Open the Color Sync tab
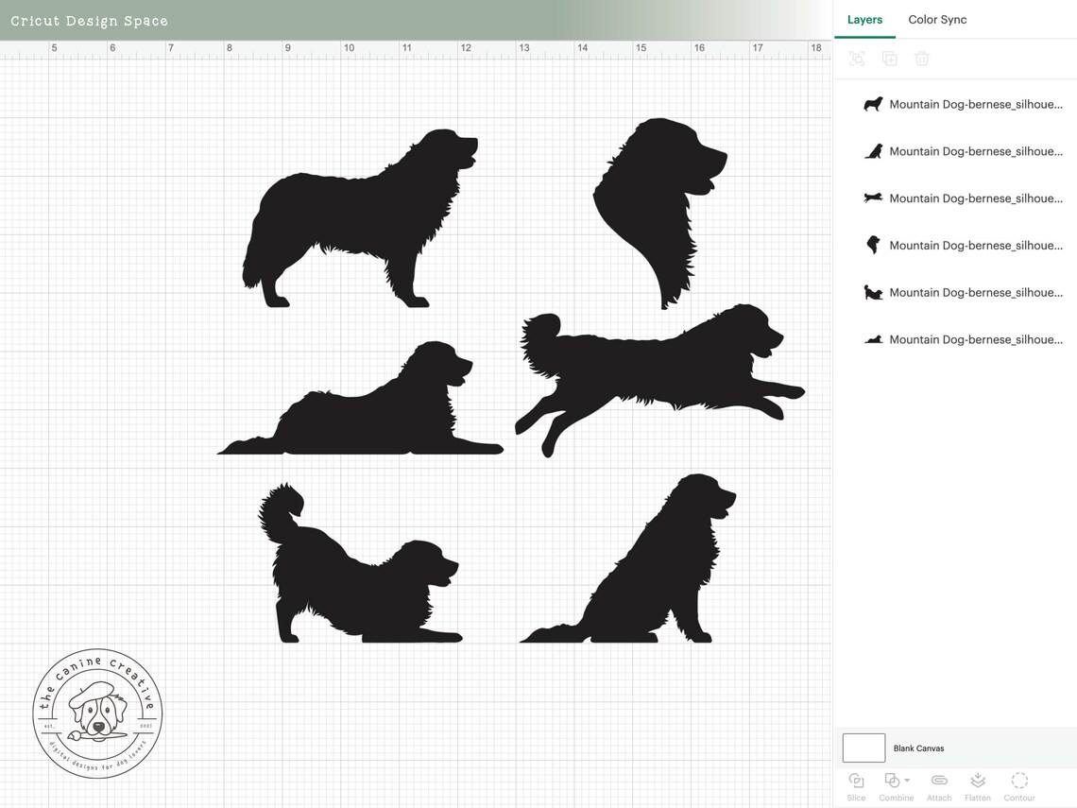 tap(937, 20)
